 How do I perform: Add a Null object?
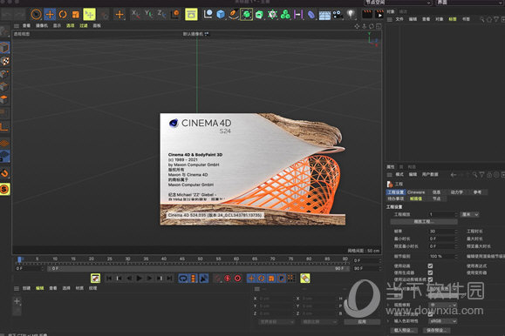pos(208,14)
